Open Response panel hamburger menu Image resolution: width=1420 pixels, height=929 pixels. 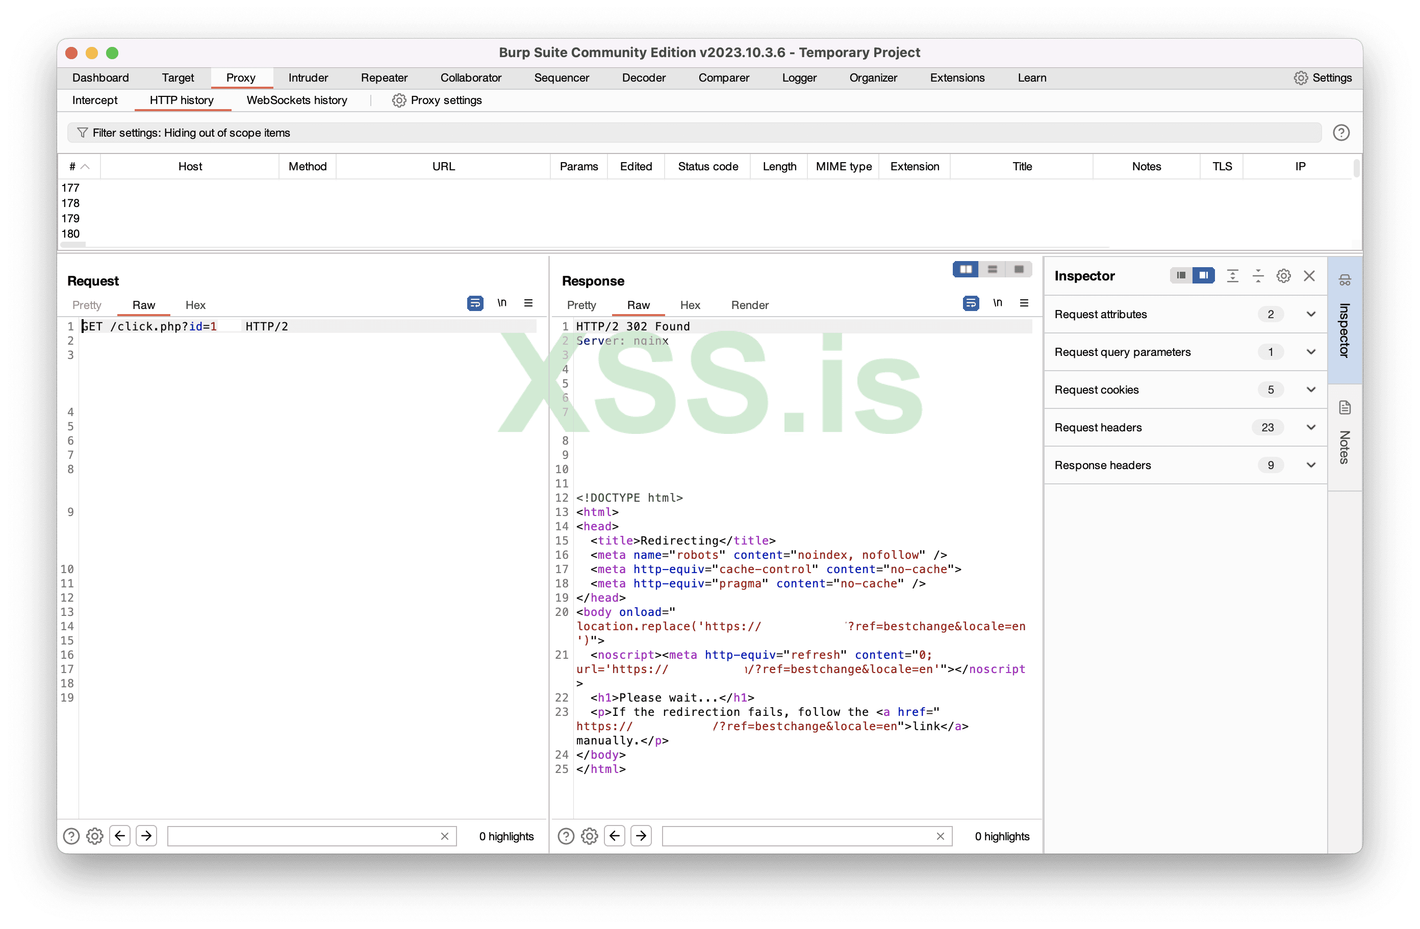pyautogui.click(x=1024, y=303)
